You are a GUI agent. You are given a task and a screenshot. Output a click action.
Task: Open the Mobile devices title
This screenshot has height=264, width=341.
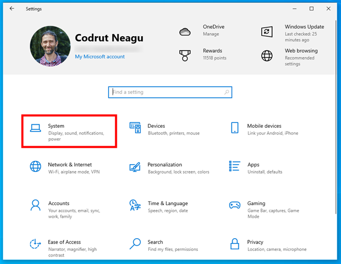point(264,126)
